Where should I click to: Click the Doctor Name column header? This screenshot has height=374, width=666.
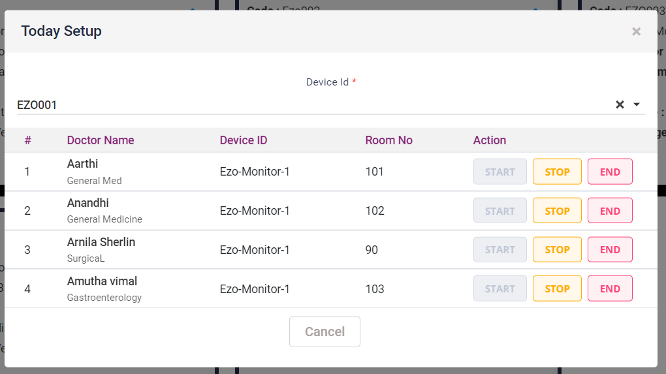(x=101, y=140)
